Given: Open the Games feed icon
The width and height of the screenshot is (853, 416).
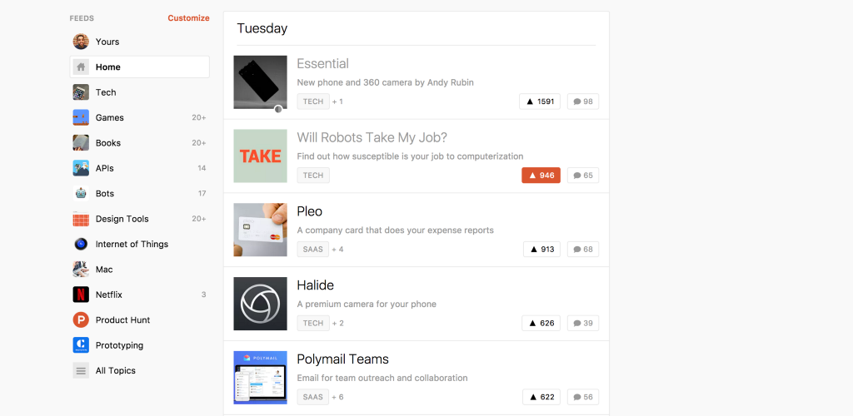Looking at the screenshot, I should tap(81, 118).
